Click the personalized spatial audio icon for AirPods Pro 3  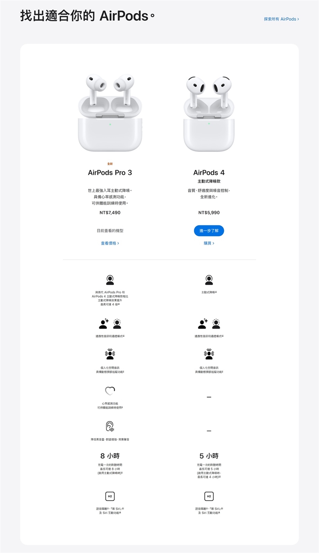click(110, 354)
